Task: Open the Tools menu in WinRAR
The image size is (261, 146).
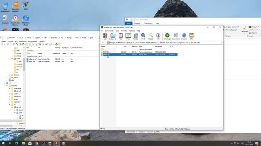Action: pos(117,31)
